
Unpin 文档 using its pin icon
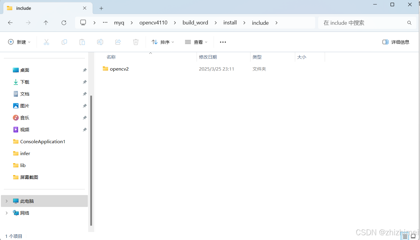click(x=85, y=94)
